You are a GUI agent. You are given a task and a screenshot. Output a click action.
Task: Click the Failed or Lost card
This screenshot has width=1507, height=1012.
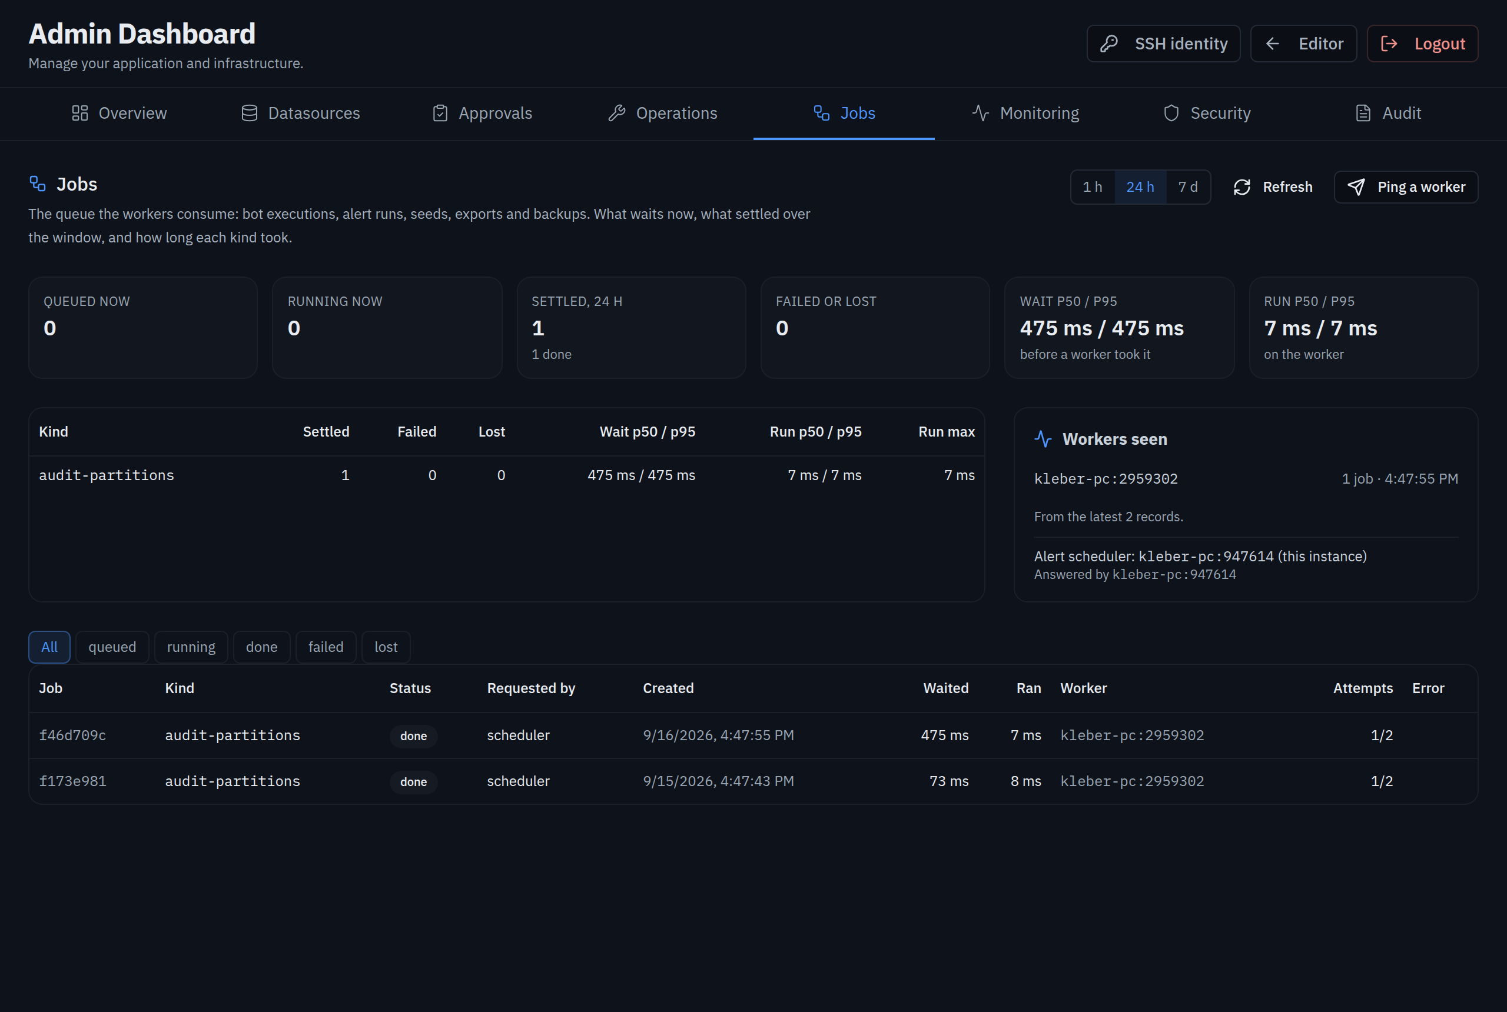[875, 327]
